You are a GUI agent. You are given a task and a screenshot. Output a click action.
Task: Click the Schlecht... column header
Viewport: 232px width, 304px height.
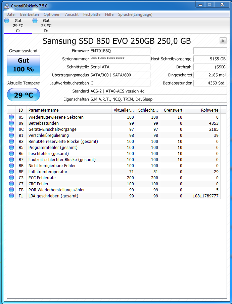148,110
